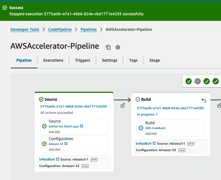Click the Source stage success check icon
Image resolution: width=221 pixels, height=180 pixels.
[x=41, y=99]
